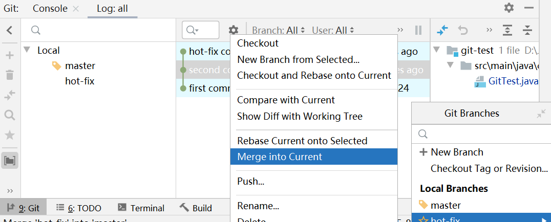Toggle favorite with the star icon in sidebar
Image resolution: width=551 pixels, height=222 pixels.
tap(10, 135)
